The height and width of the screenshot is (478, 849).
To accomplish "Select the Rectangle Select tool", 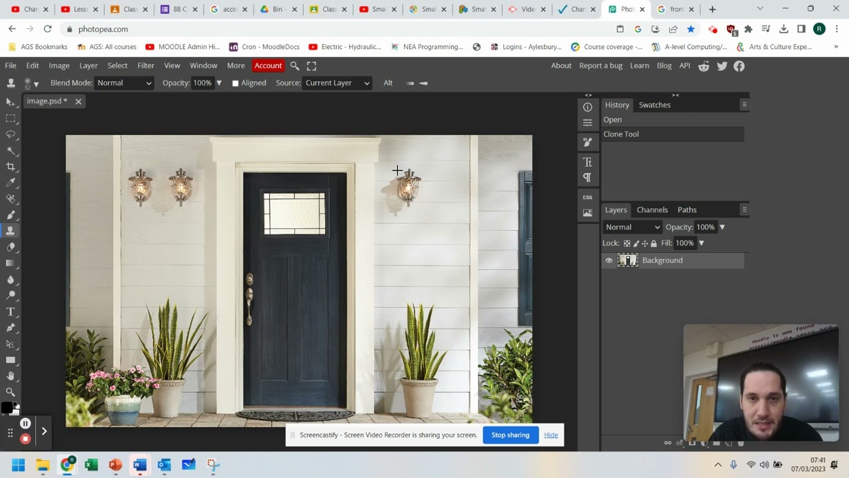I will tap(11, 118).
